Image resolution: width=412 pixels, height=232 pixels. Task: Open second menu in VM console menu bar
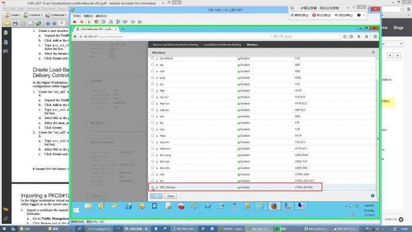click(x=88, y=16)
